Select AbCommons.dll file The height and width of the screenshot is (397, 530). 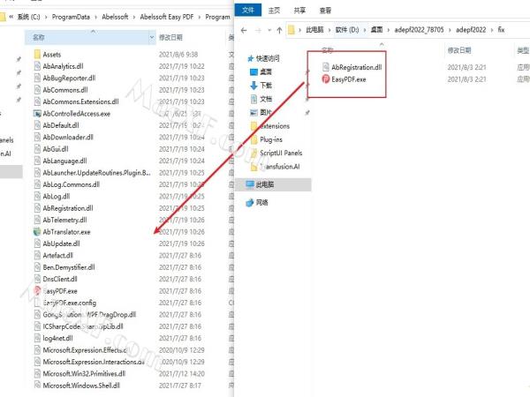pyautogui.click(x=64, y=90)
